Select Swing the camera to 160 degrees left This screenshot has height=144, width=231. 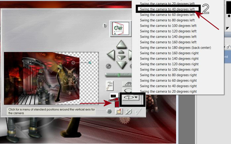(x=168, y=42)
